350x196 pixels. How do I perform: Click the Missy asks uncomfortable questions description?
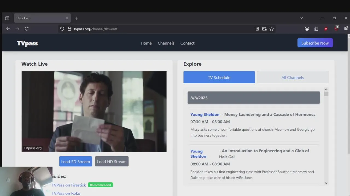point(252,132)
